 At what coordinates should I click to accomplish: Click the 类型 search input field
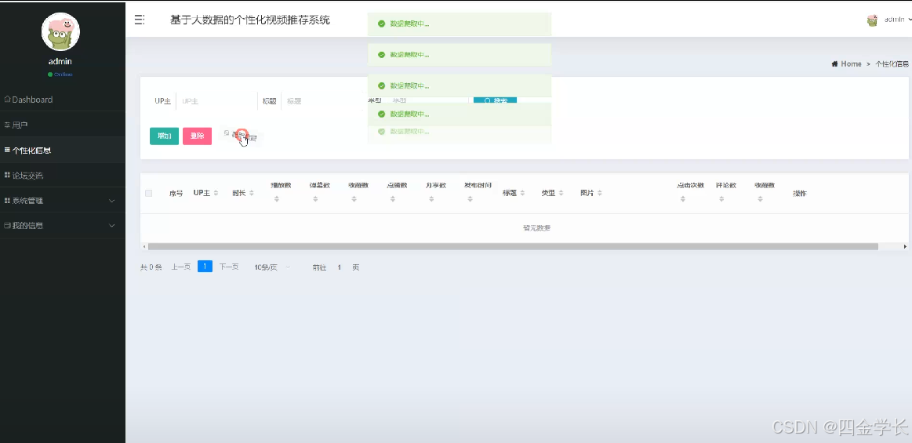(427, 101)
